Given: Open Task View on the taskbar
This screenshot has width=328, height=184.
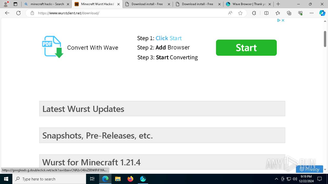Looking at the screenshot, I should pos(92,179).
